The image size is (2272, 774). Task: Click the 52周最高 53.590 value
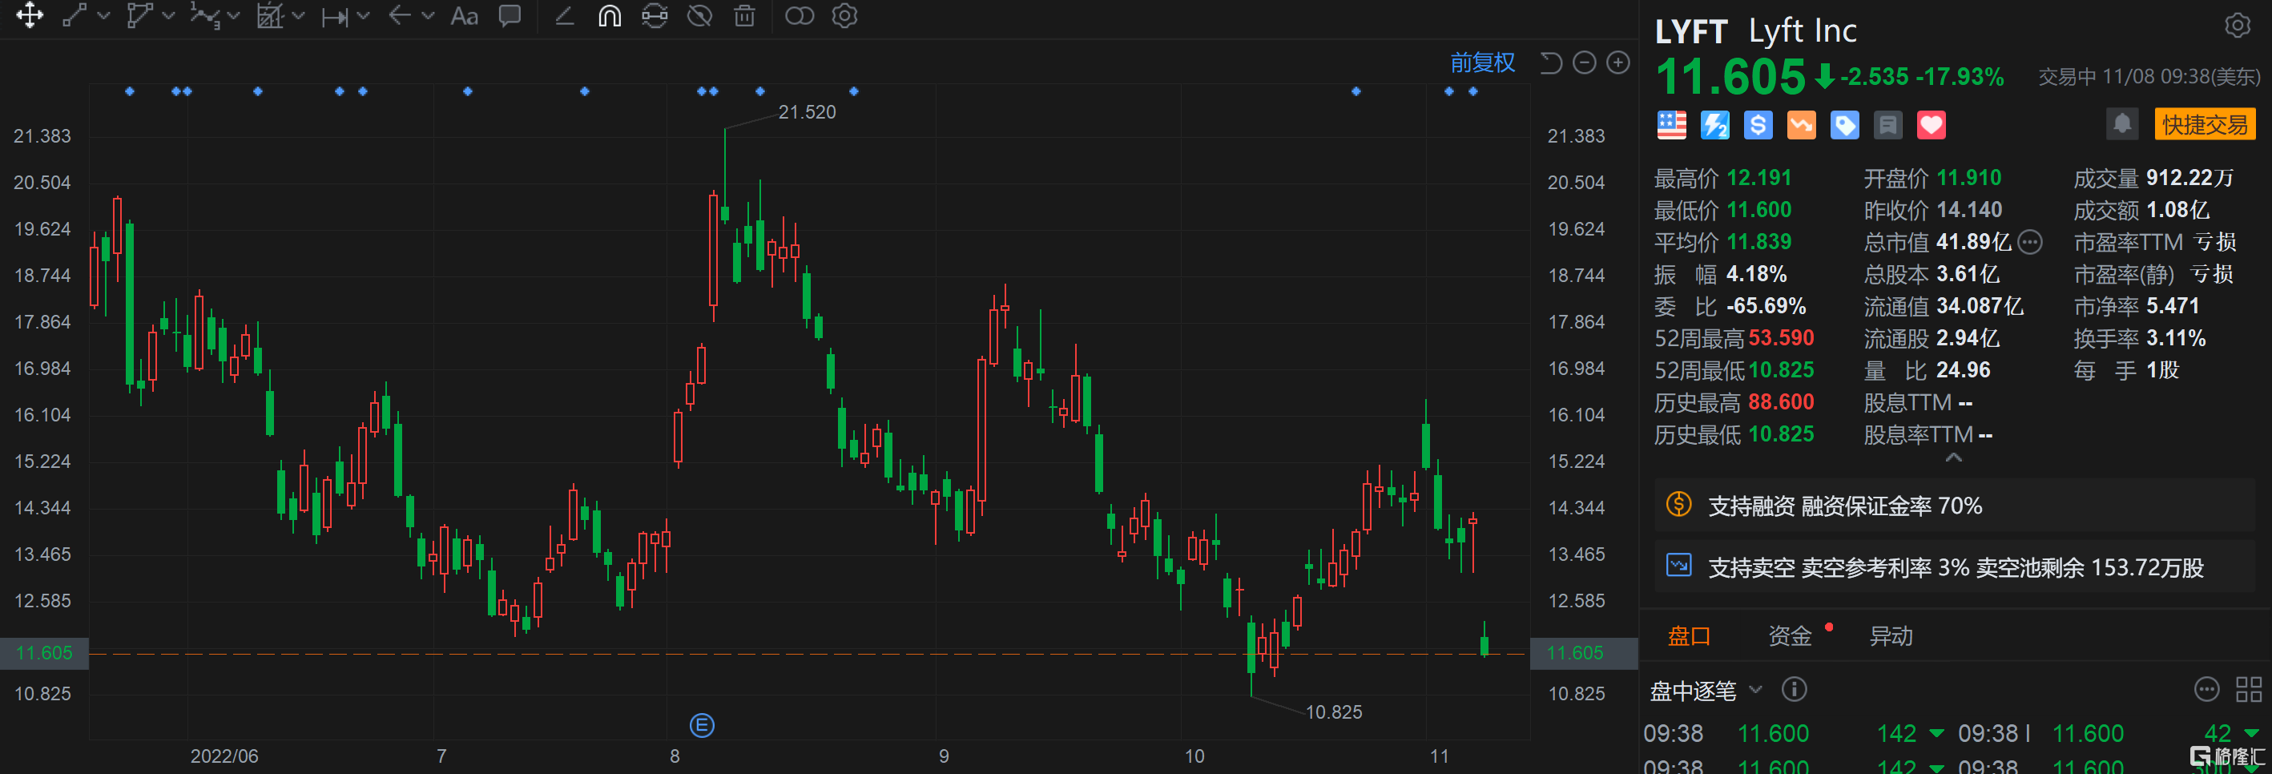coord(1781,338)
